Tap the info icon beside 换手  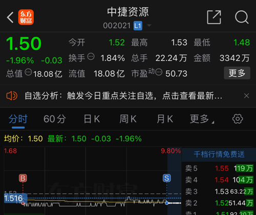coord(91,56)
